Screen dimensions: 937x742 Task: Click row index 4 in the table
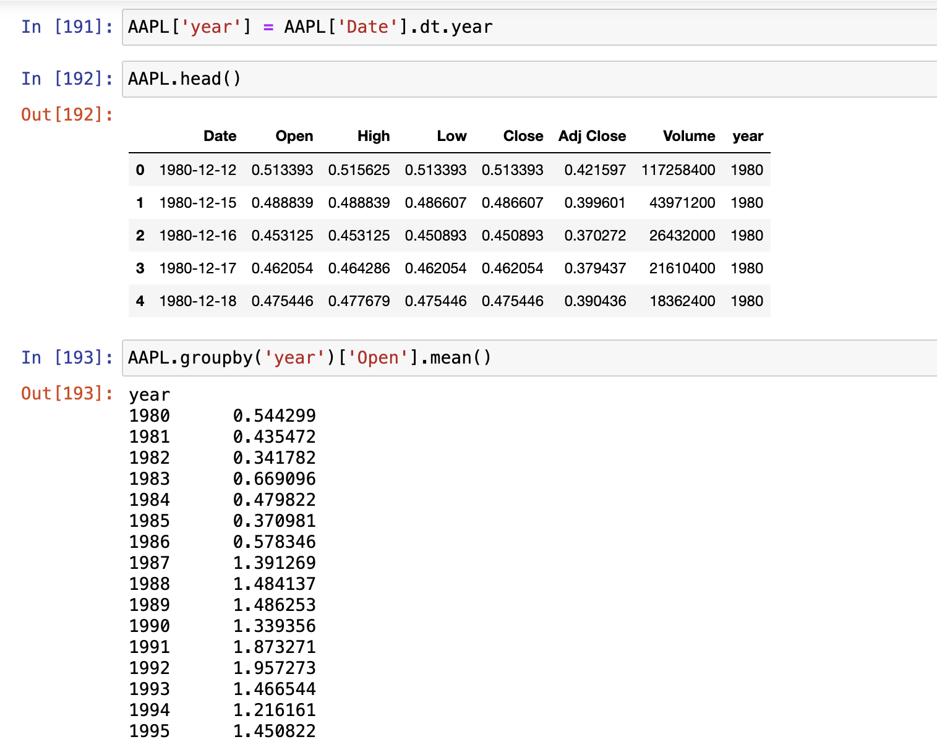point(140,301)
